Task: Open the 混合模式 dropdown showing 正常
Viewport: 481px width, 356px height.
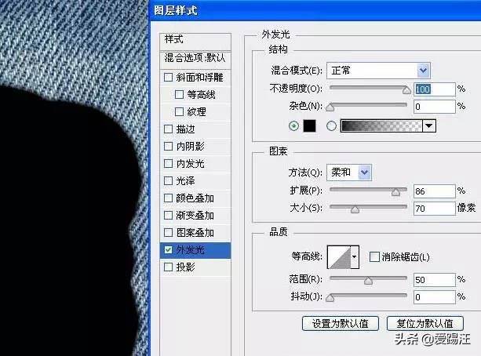Action: pos(378,71)
